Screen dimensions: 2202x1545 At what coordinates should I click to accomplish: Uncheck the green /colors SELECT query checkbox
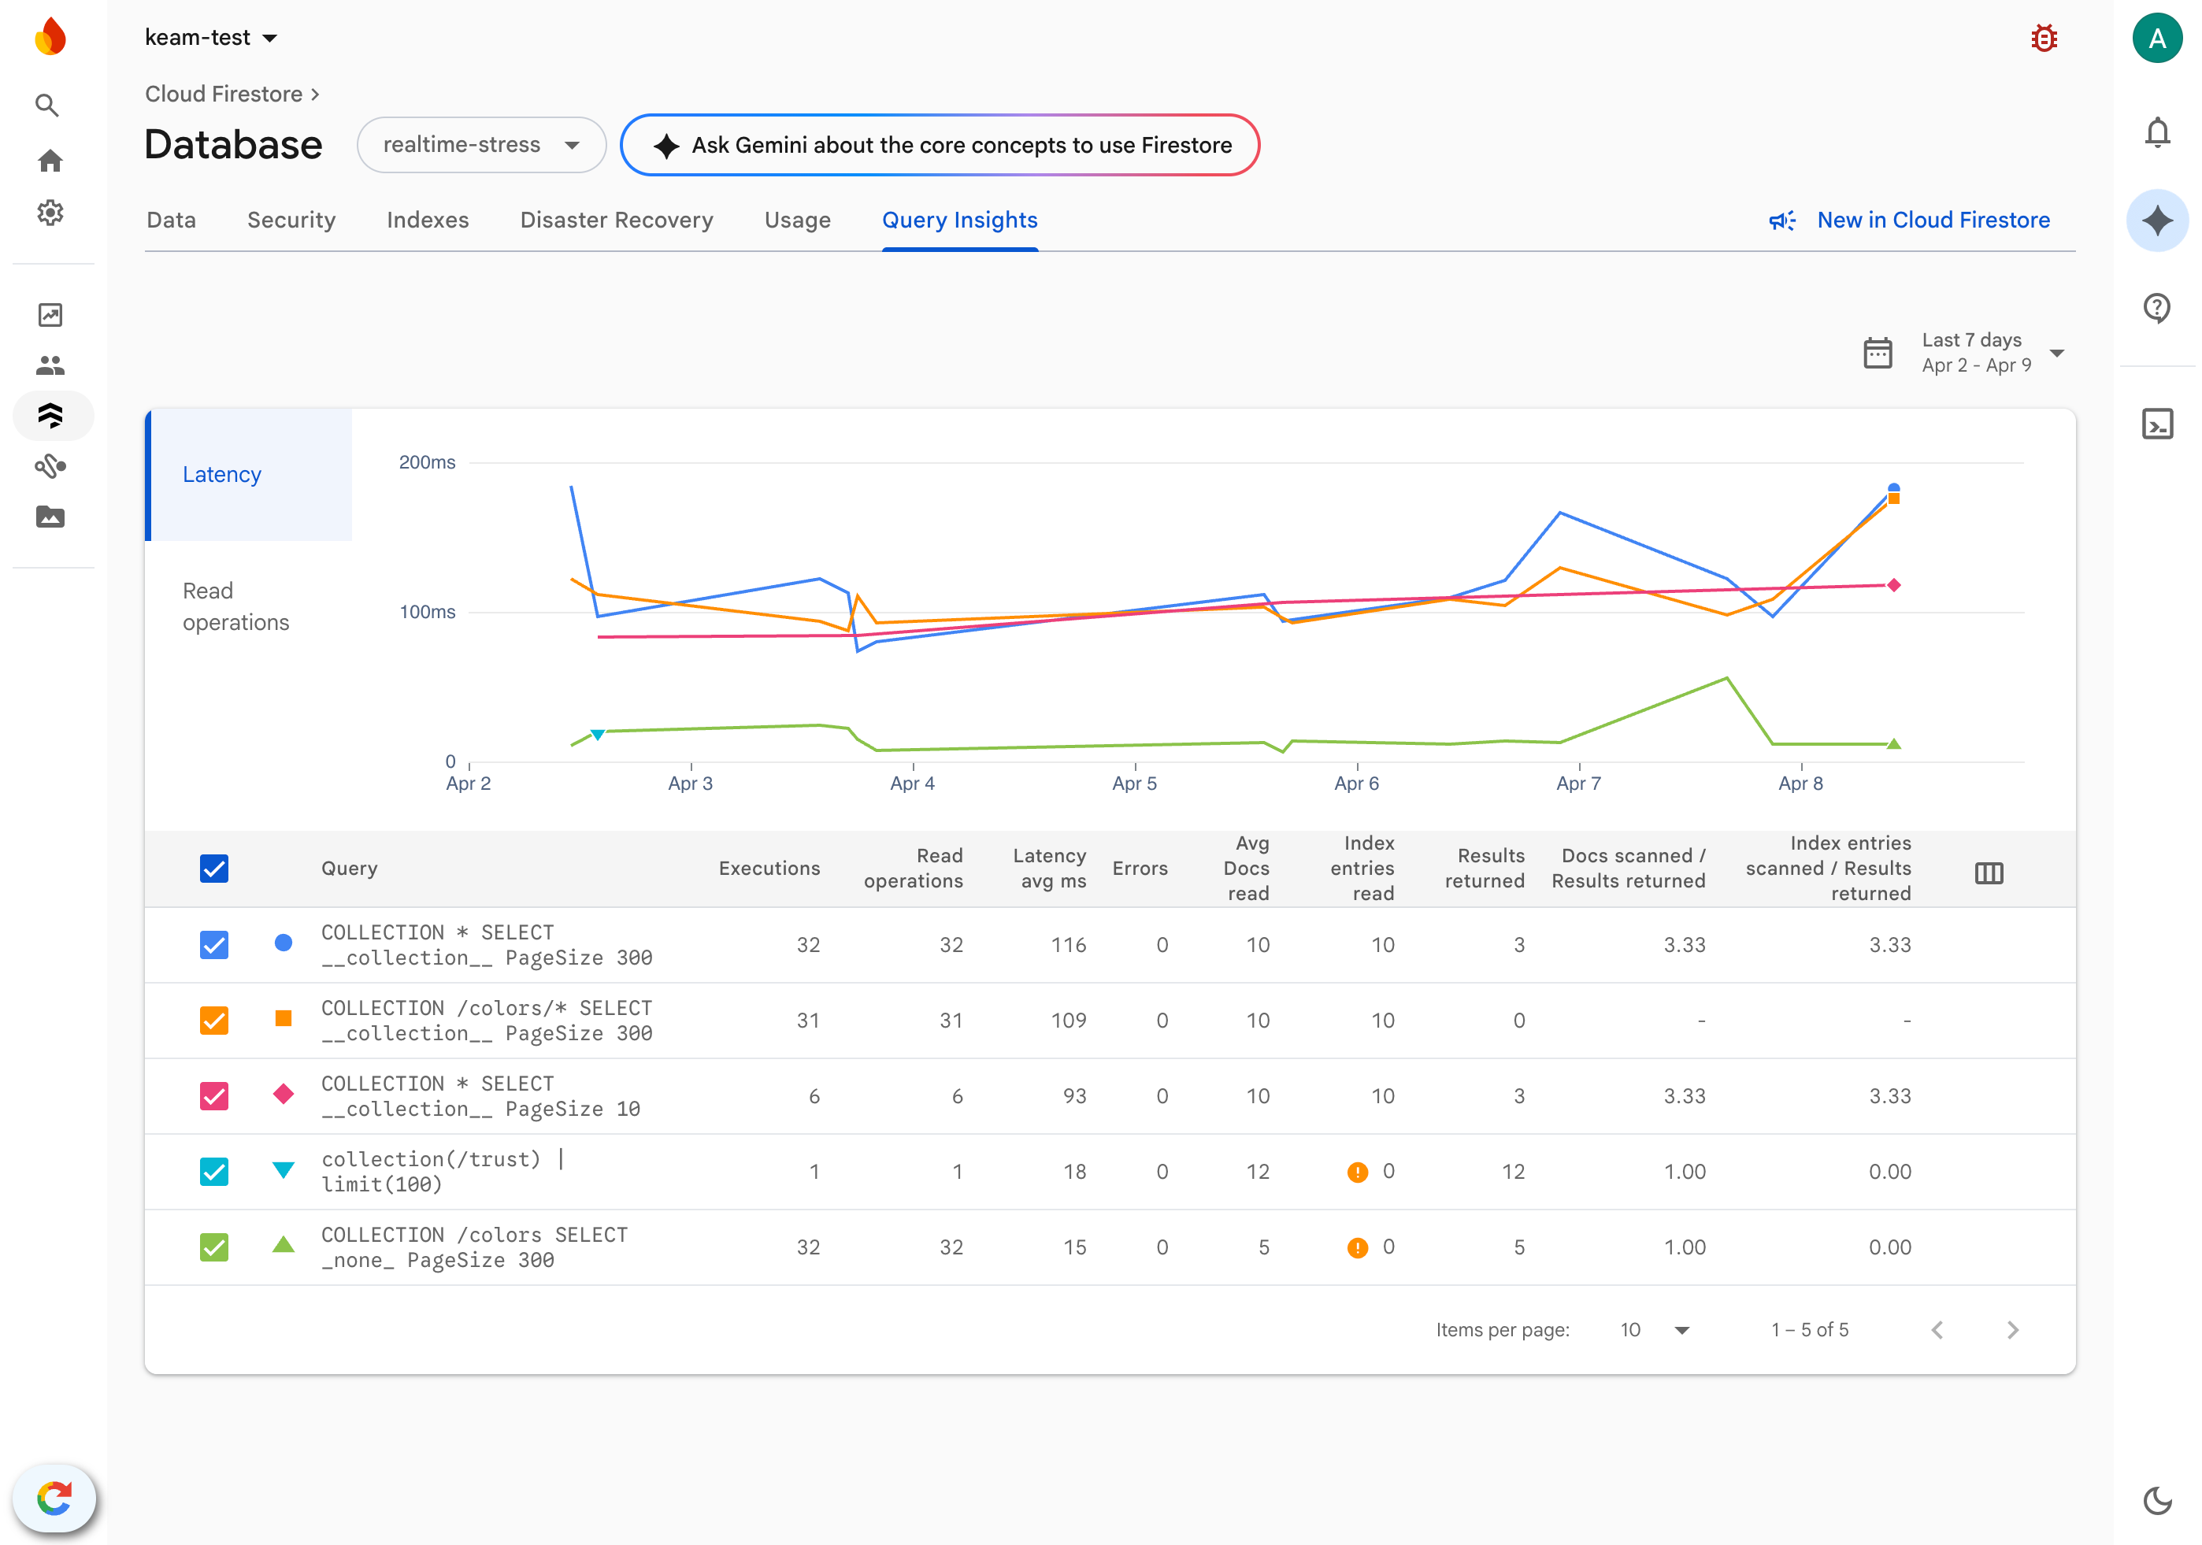pyautogui.click(x=214, y=1247)
